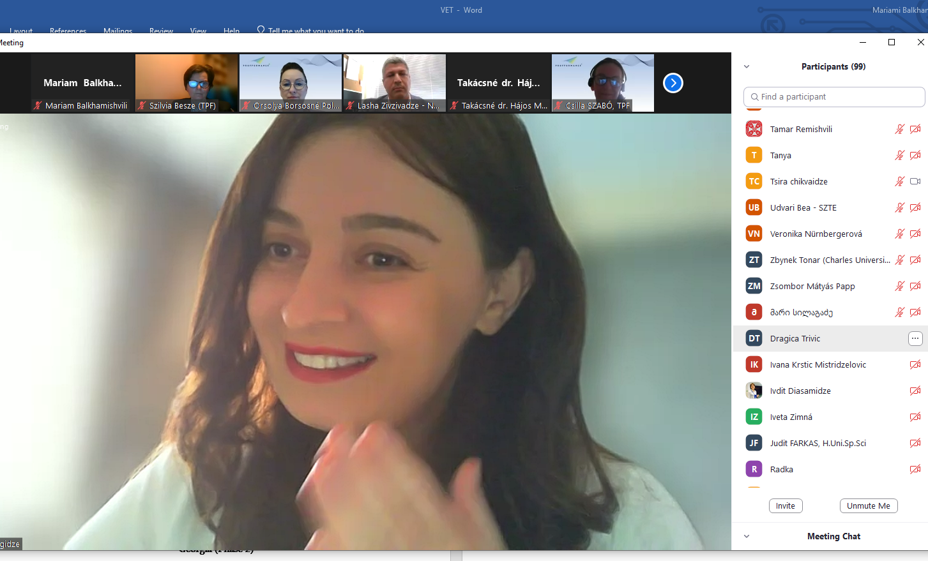Image resolution: width=928 pixels, height=561 pixels.
Task: Click the video-off icon for Radka
Action: pyautogui.click(x=915, y=469)
